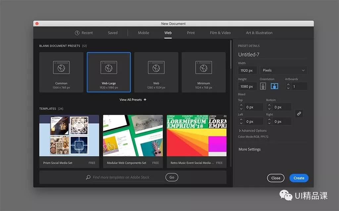The image size is (339, 211).
Task: Click the Recent clock icon
Action: pyautogui.click(x=77, y=33)
